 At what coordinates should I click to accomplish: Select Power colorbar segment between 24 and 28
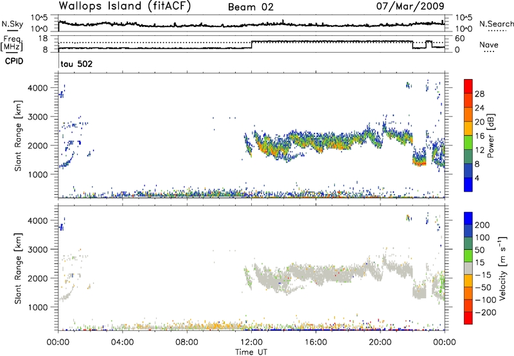[468, 100]
